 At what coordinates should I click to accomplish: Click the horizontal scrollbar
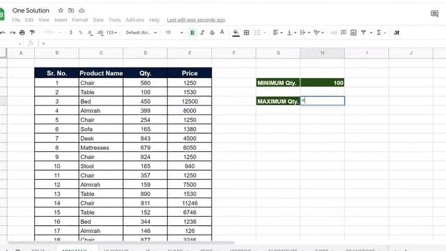click(x=121, y=243)
